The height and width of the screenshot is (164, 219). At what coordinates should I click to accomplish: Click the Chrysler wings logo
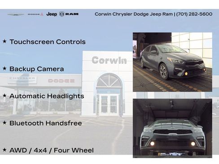point(16,14)
